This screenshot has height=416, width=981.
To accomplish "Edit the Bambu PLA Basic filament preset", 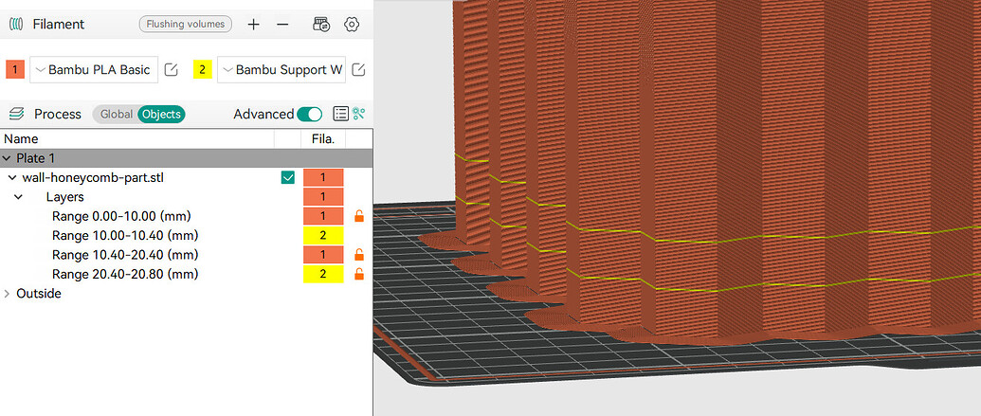I will 172,69.
